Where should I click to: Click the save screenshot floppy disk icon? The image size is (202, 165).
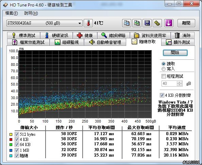pyautogui.click(x=147, y=23)
